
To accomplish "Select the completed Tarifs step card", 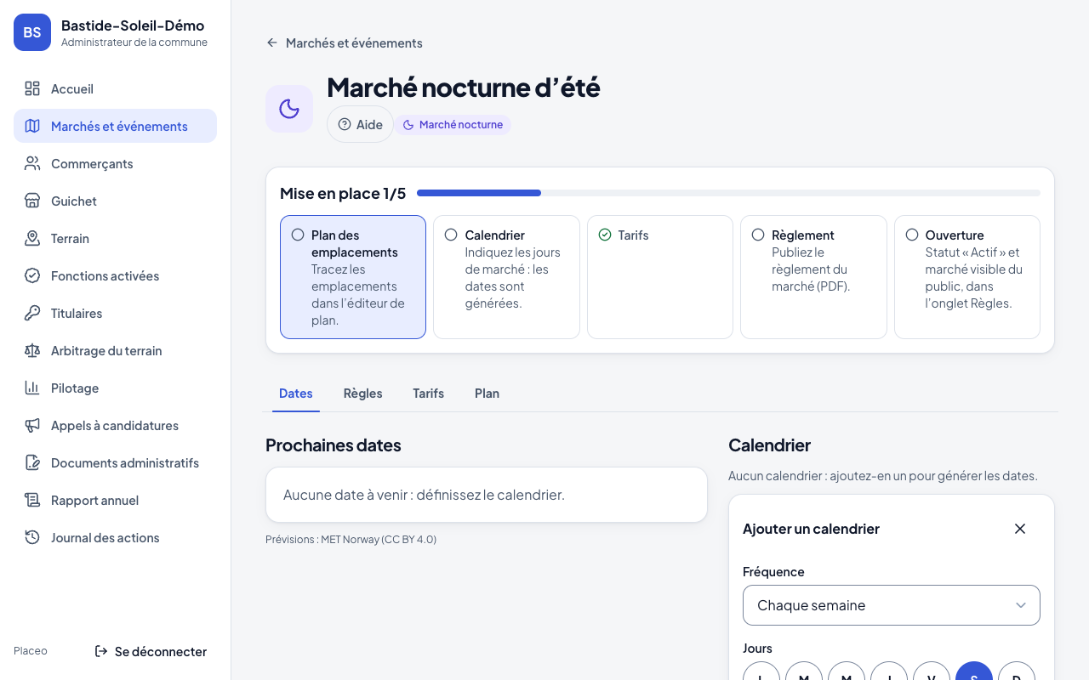I will point(660,277).
